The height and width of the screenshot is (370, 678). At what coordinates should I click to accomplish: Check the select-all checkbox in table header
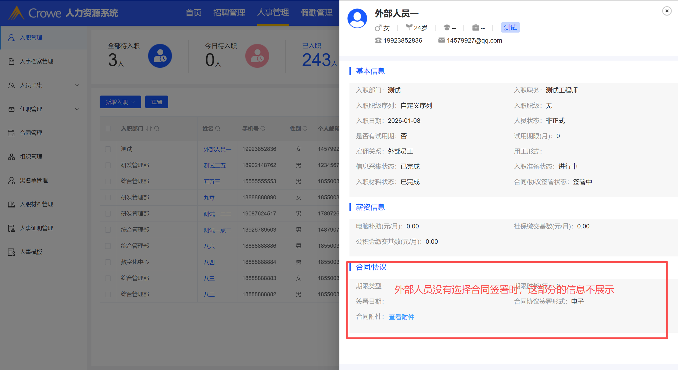pyautogui.click(x=108, y=129)
